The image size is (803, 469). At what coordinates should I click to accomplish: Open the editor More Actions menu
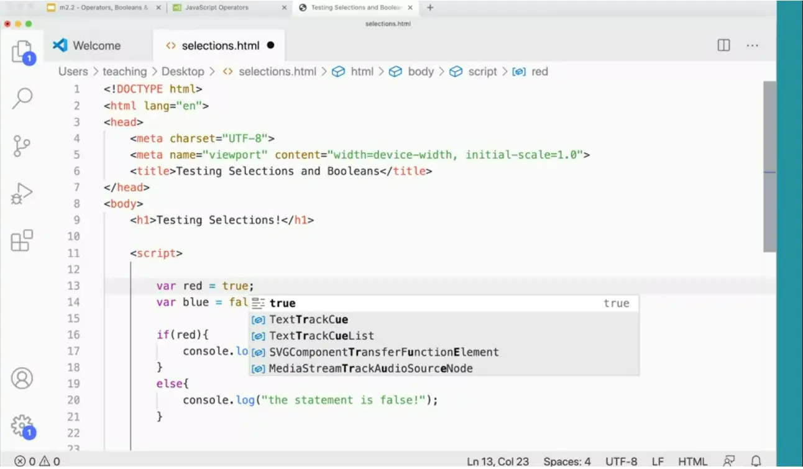(x=752, y=45)
